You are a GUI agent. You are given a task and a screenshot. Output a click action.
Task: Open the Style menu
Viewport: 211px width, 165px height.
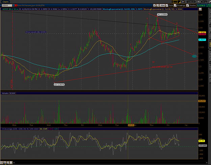(x=169, y=5)
